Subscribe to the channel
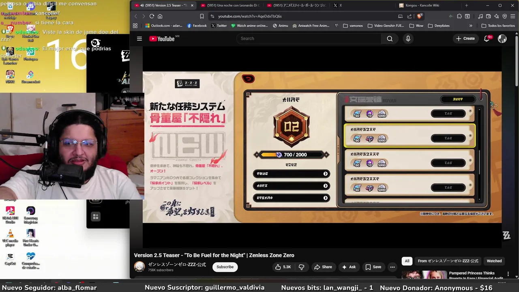This screenshot has height=292, width=519. [225, 267]
